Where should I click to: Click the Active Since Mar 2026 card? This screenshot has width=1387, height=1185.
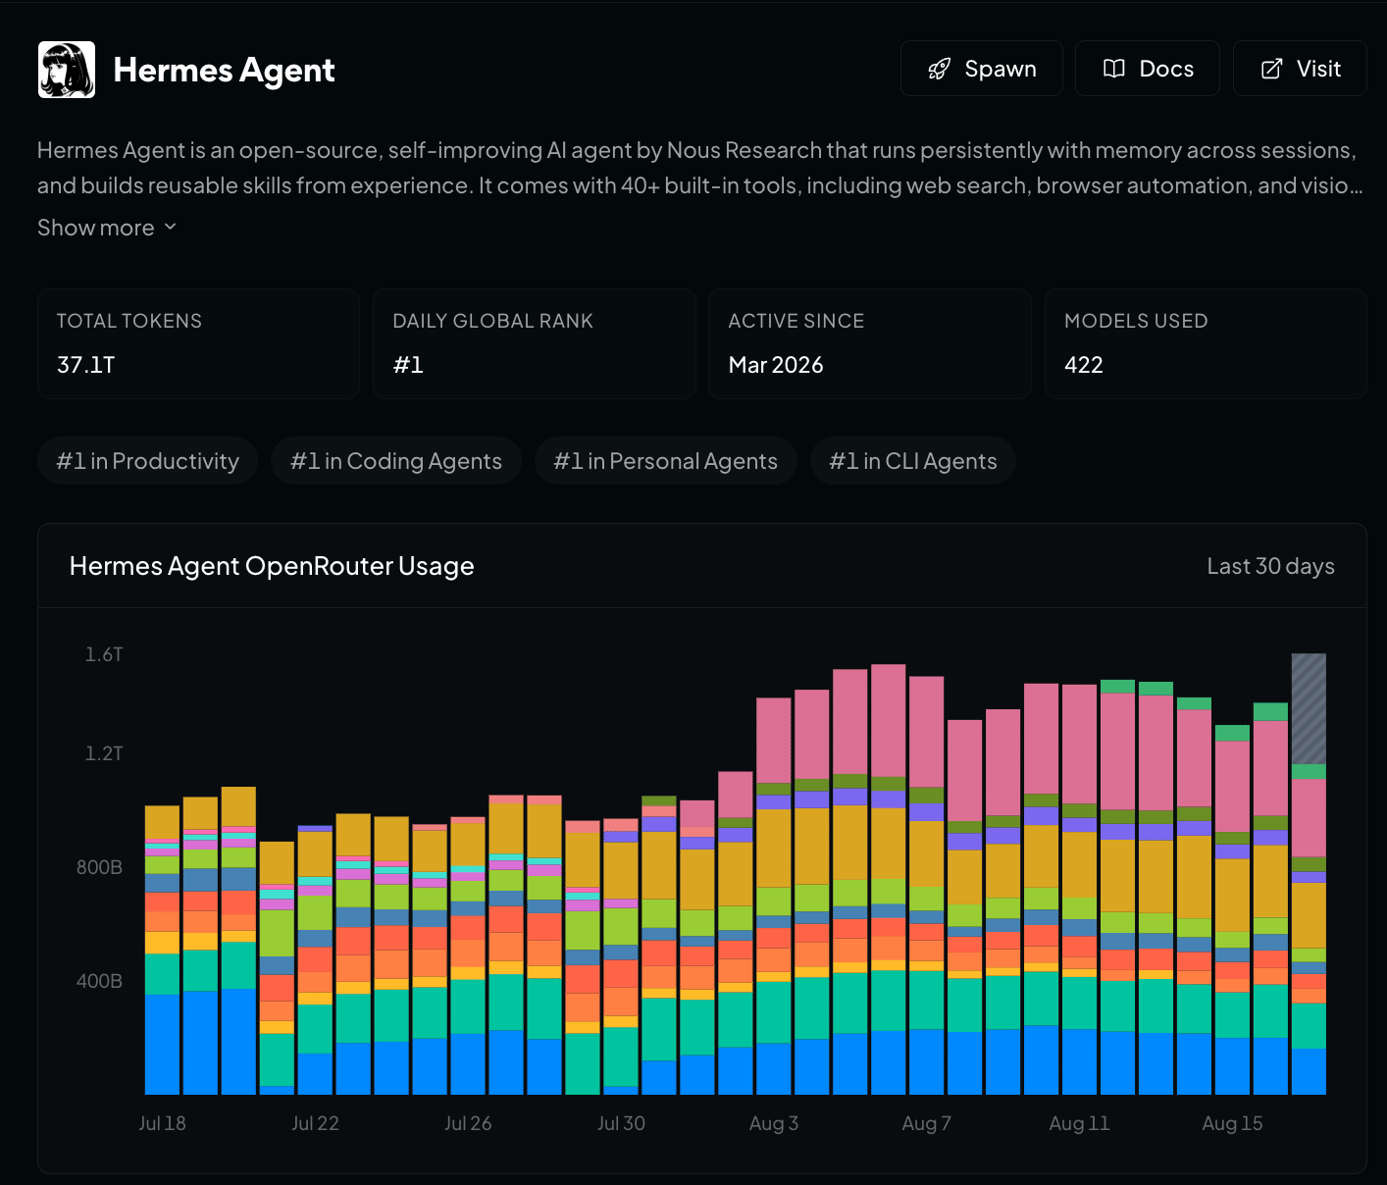coord(870,343)
